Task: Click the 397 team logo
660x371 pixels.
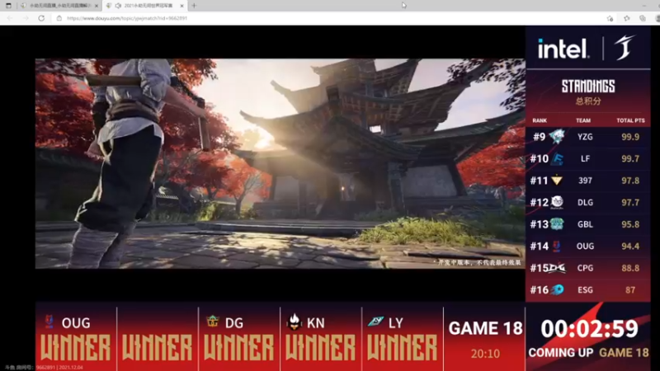Action: coord(557,180)
